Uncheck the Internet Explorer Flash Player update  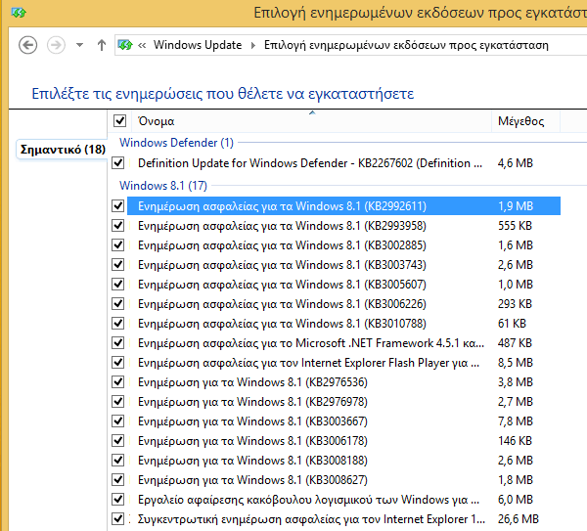point(118,362)
